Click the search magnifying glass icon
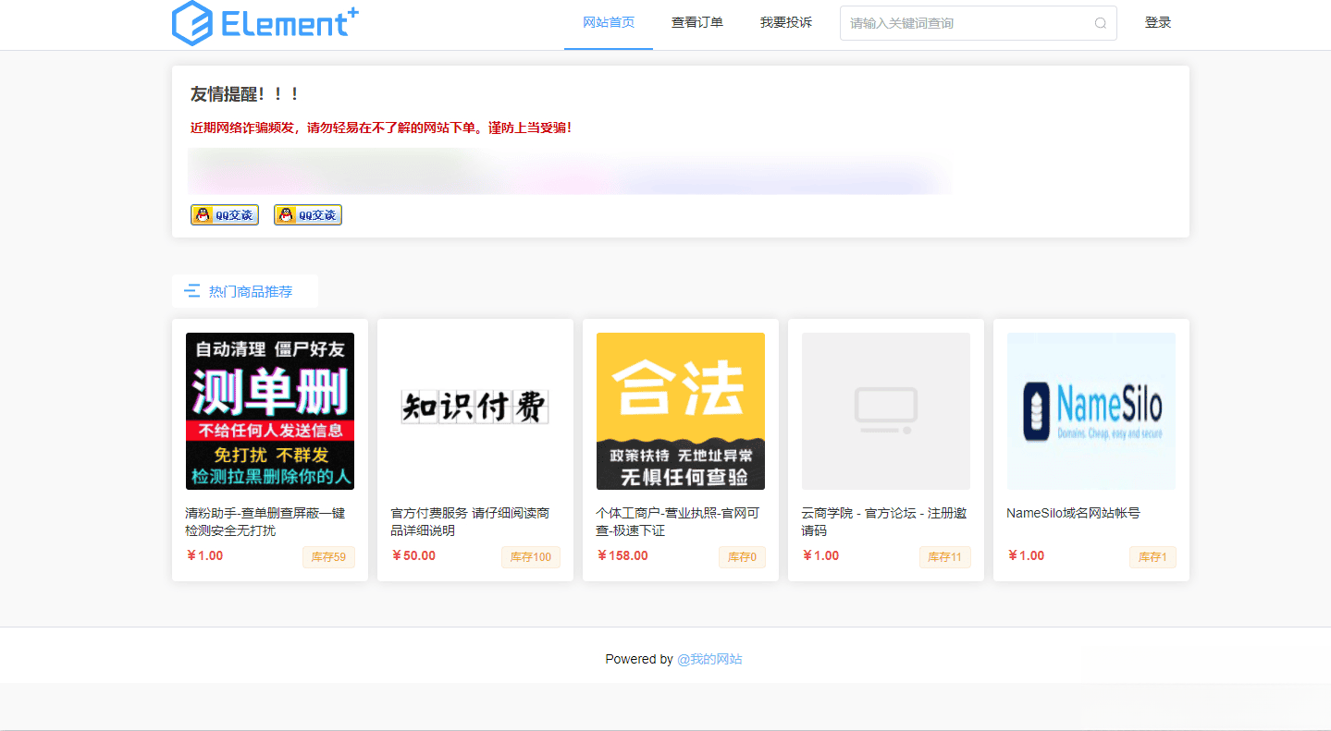Viewport: 1331px width, 731px height. (1100, 22)
